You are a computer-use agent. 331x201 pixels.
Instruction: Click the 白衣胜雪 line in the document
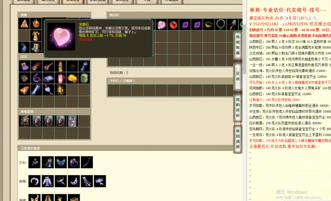pos(286,123)
